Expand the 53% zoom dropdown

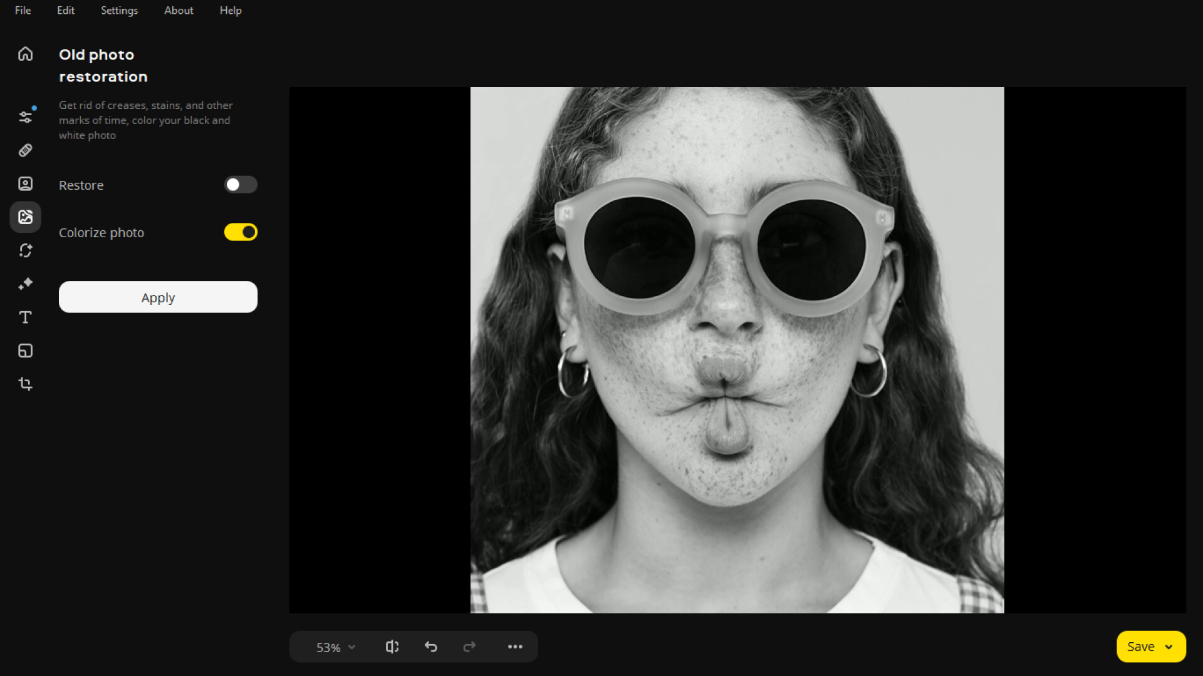pyautogui.click(x=336, y=647)
